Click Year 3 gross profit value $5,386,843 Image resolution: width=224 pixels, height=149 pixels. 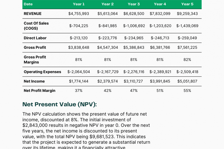click(x=134, y=47)
